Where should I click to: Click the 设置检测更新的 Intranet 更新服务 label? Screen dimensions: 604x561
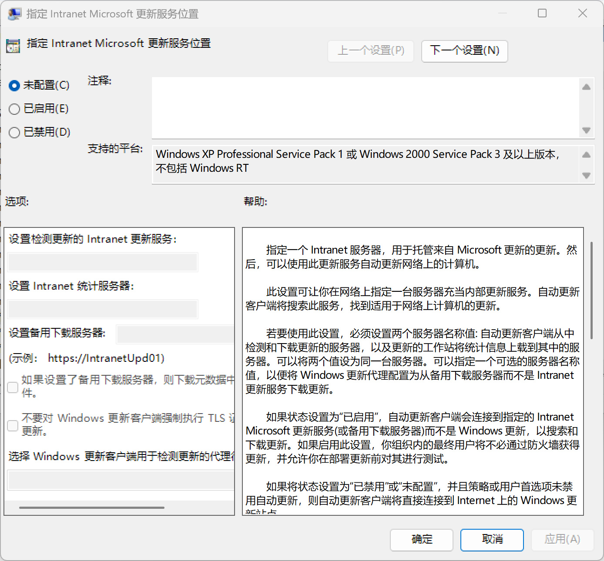point(93,239)
